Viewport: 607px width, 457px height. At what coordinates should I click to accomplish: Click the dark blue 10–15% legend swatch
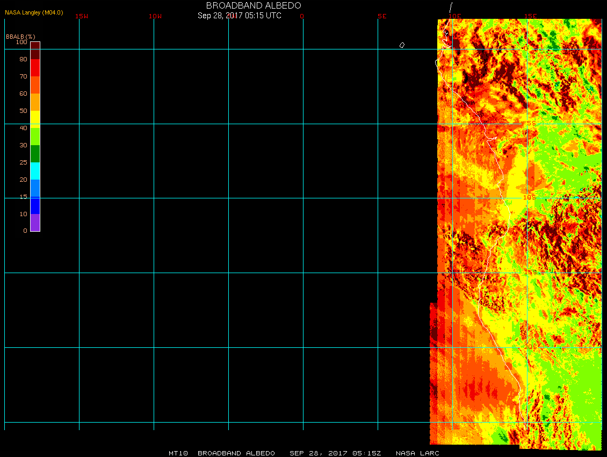35,205
